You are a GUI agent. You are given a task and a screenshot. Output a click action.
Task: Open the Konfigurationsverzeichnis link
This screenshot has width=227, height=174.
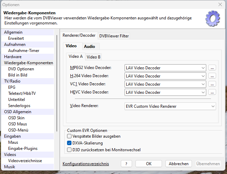[x=86, y=164]
